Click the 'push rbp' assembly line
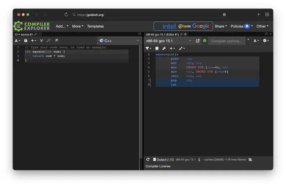 pyautogui.click(x=181, y=59)
